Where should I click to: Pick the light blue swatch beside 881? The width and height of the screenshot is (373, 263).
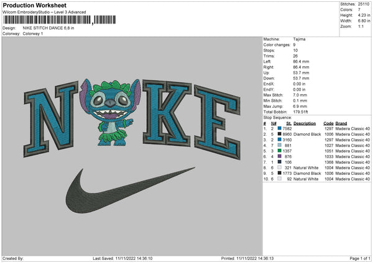pyautogui.click(x=280, y=145)
